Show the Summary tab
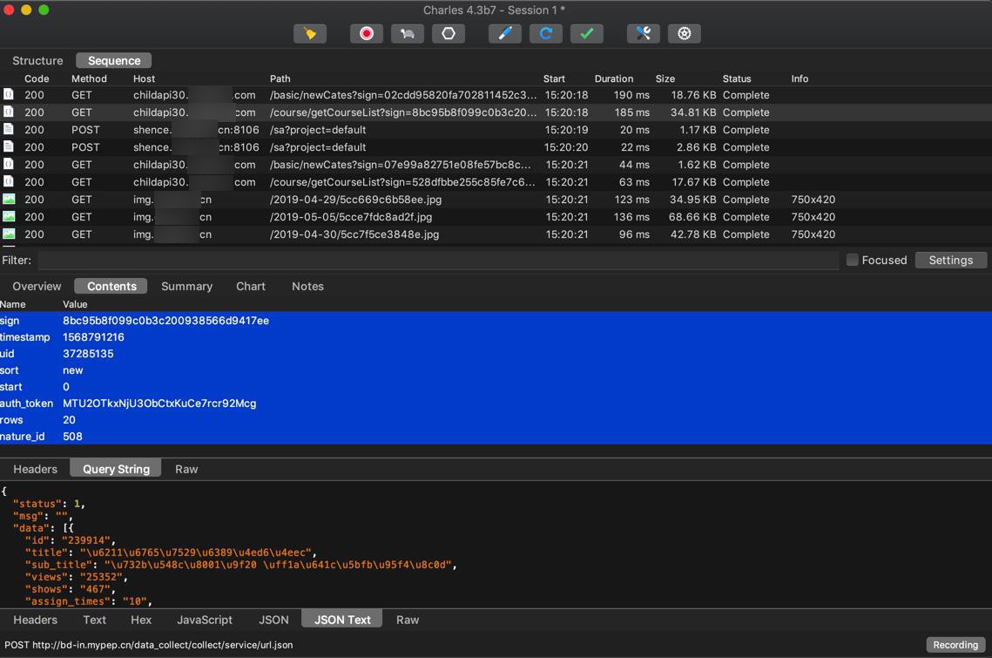 (x=186, y=286)
